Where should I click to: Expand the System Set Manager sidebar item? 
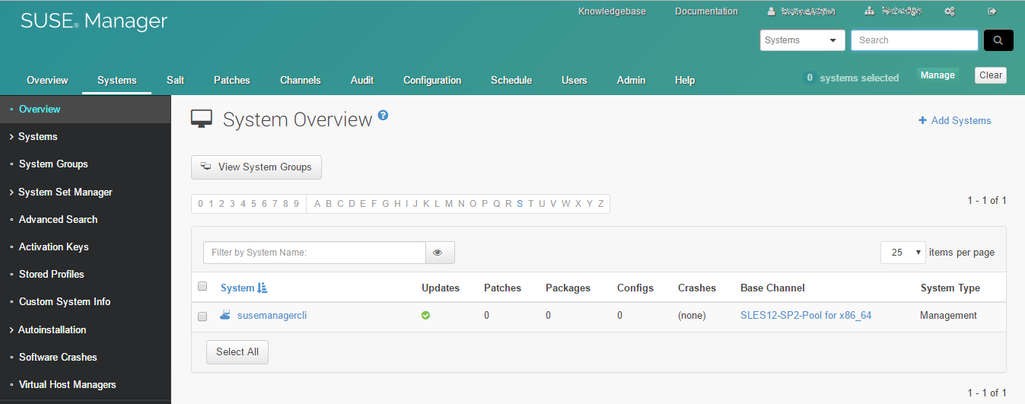point(65,192)
